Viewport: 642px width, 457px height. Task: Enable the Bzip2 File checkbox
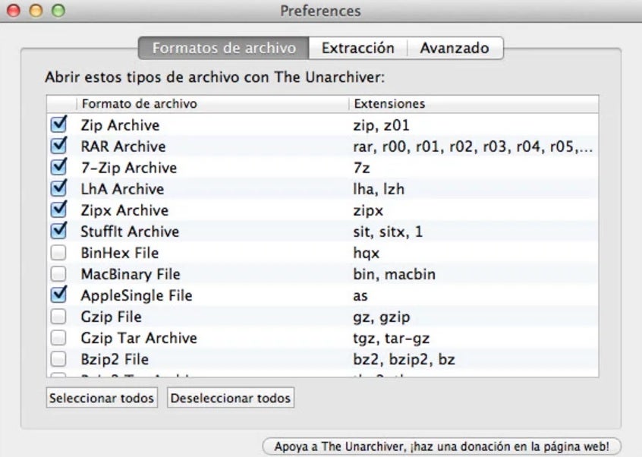(x=58, y=359)
